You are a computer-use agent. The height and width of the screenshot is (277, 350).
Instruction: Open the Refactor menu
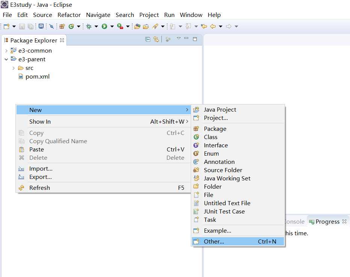click(69, 15)
